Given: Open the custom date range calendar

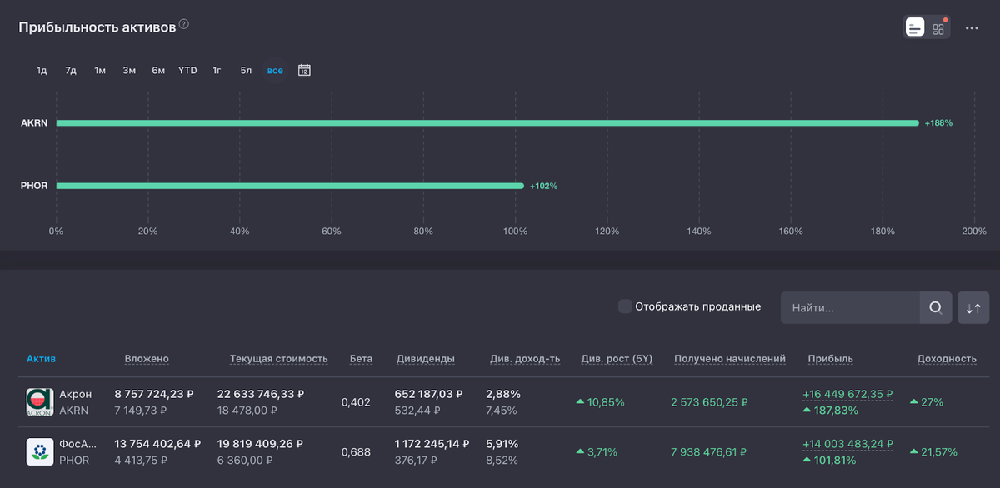Looking at the screenshot, I should pyautogui.click(x=305, y=70).
